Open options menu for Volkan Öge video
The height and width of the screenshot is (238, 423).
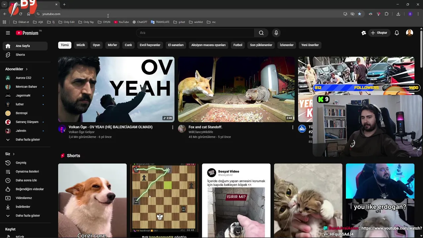173,127
